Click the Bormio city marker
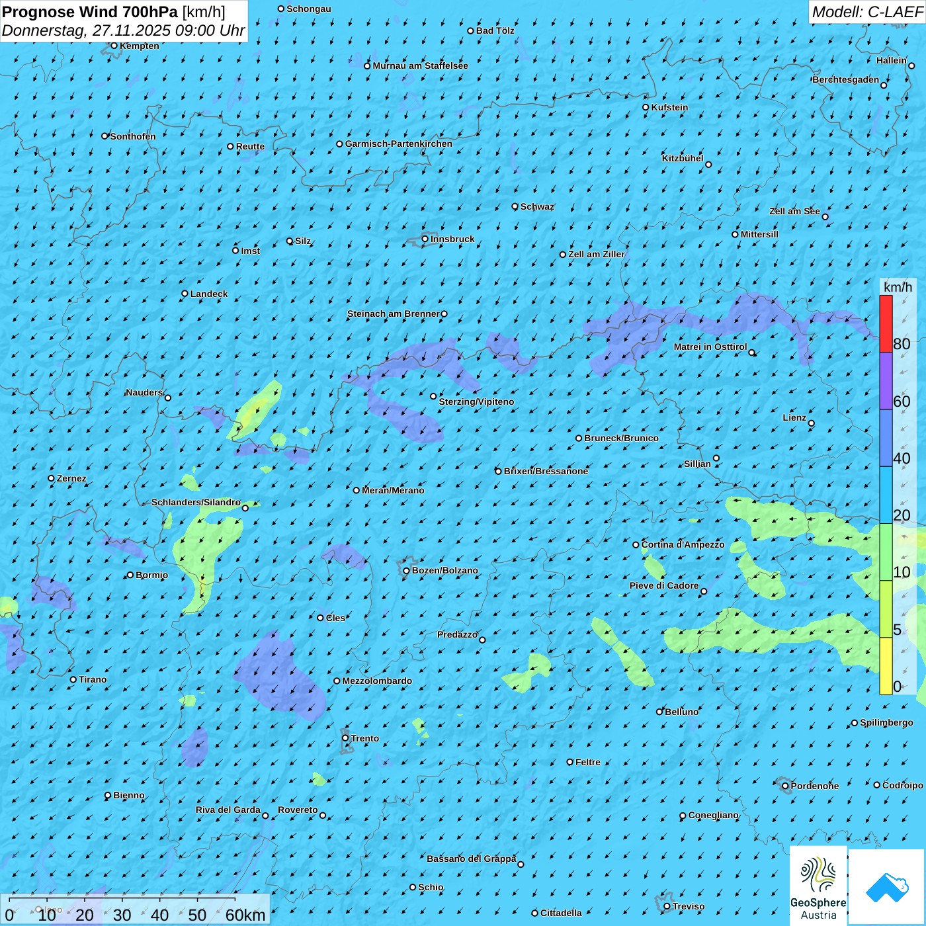 coord(130,575)
